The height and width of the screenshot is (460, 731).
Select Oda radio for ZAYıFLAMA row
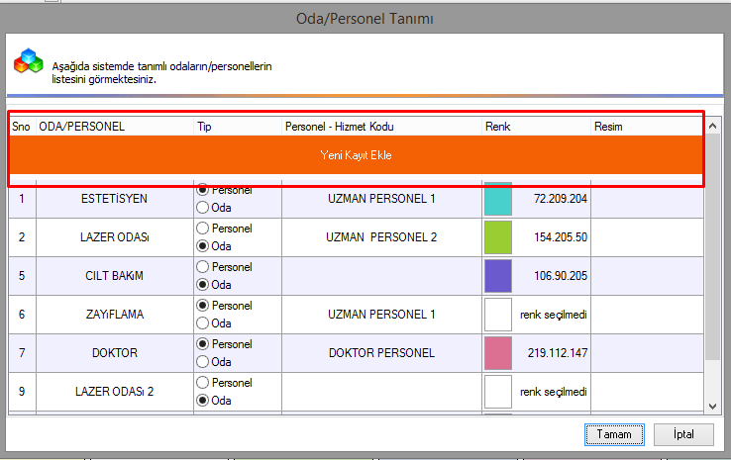click(x=204, y=322)
